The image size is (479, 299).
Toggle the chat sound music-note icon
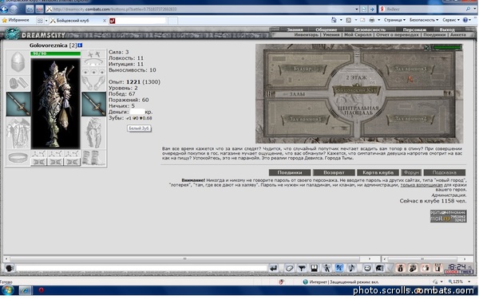point(351,268)
